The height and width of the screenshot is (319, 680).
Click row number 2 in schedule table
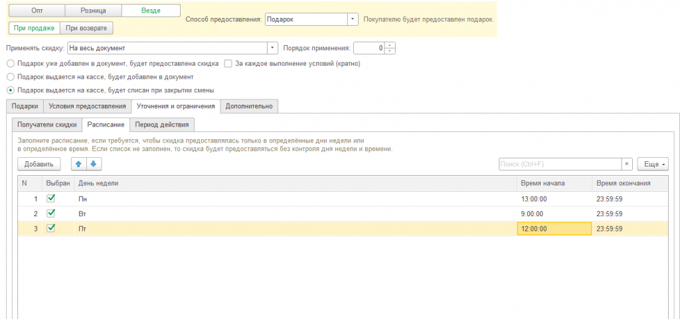tap(30, 214)
